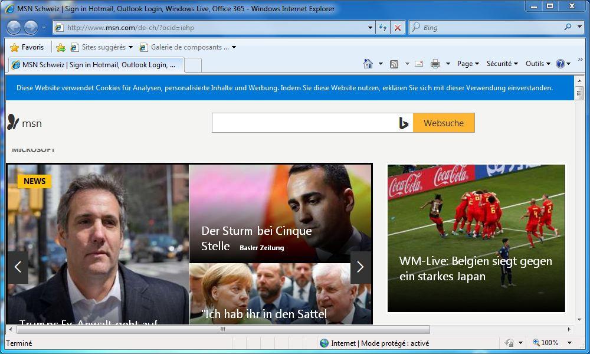Screen dimensions: 590x354
Task: Expand the address bar URL history dropdown
Action: click(x=370, y=28)
